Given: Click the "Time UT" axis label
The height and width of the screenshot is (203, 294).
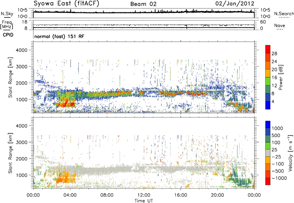Looking at the screenshot, I should tap(144, 201).
